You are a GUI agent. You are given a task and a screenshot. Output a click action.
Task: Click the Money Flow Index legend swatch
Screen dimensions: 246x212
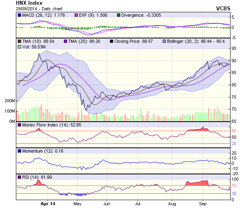tap(19, 125)
